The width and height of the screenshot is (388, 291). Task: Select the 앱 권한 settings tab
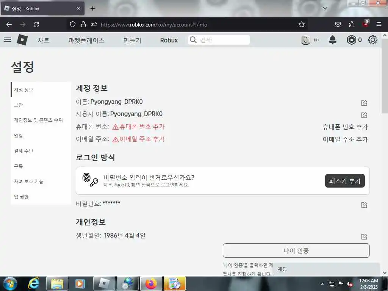coord(41,197)
